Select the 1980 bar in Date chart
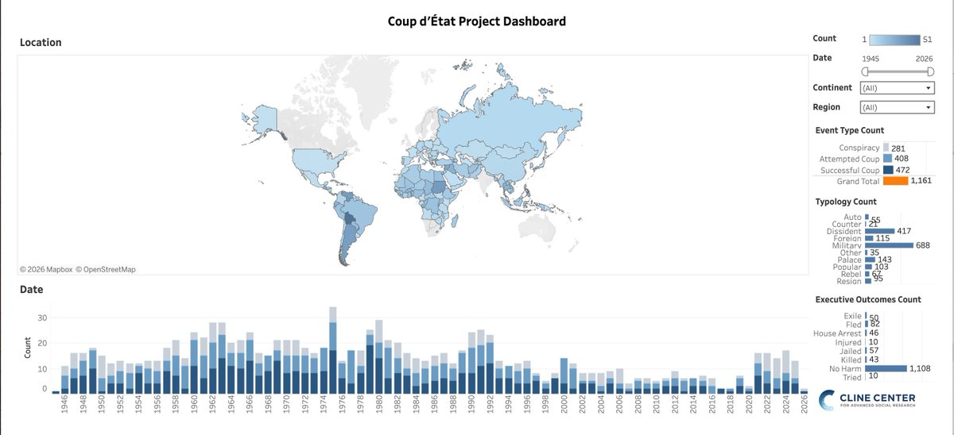This screenshot has height=435, width=954. (x=379, y=357)
